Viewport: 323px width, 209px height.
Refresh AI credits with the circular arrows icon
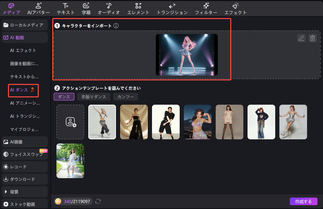98,201
